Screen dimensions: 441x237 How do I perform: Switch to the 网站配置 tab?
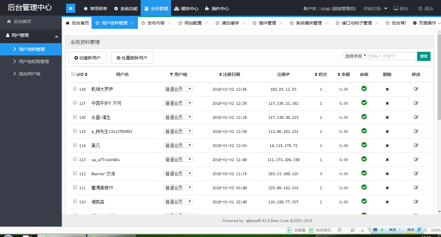(x=190, y=23)
